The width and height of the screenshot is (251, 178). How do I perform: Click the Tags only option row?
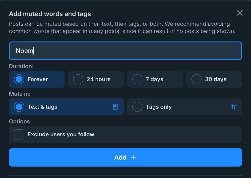[184, 107]
